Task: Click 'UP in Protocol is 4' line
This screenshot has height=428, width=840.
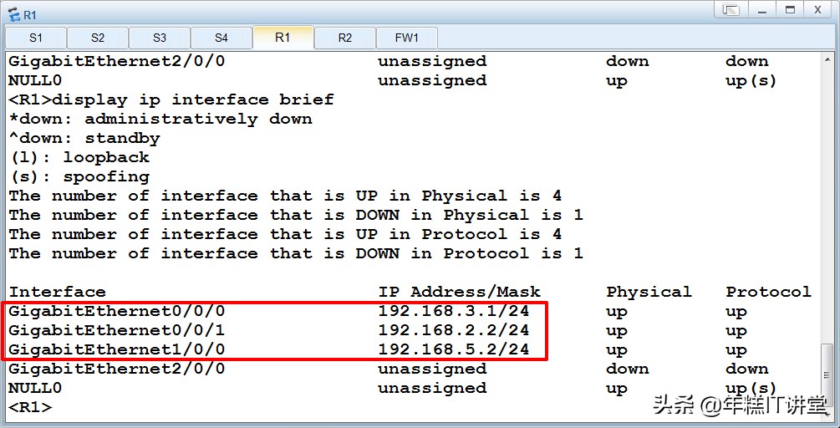Action: tap(285, 235)
